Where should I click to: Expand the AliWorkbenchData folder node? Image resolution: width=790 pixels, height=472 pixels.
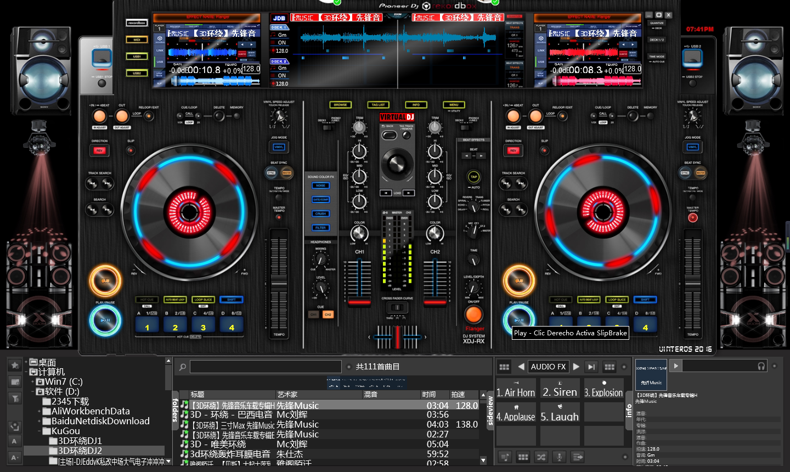pos(39,412)
